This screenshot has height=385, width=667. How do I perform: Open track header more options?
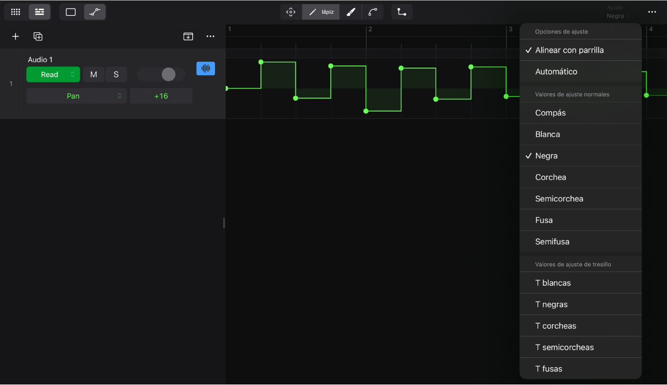(x=210, y=36)
